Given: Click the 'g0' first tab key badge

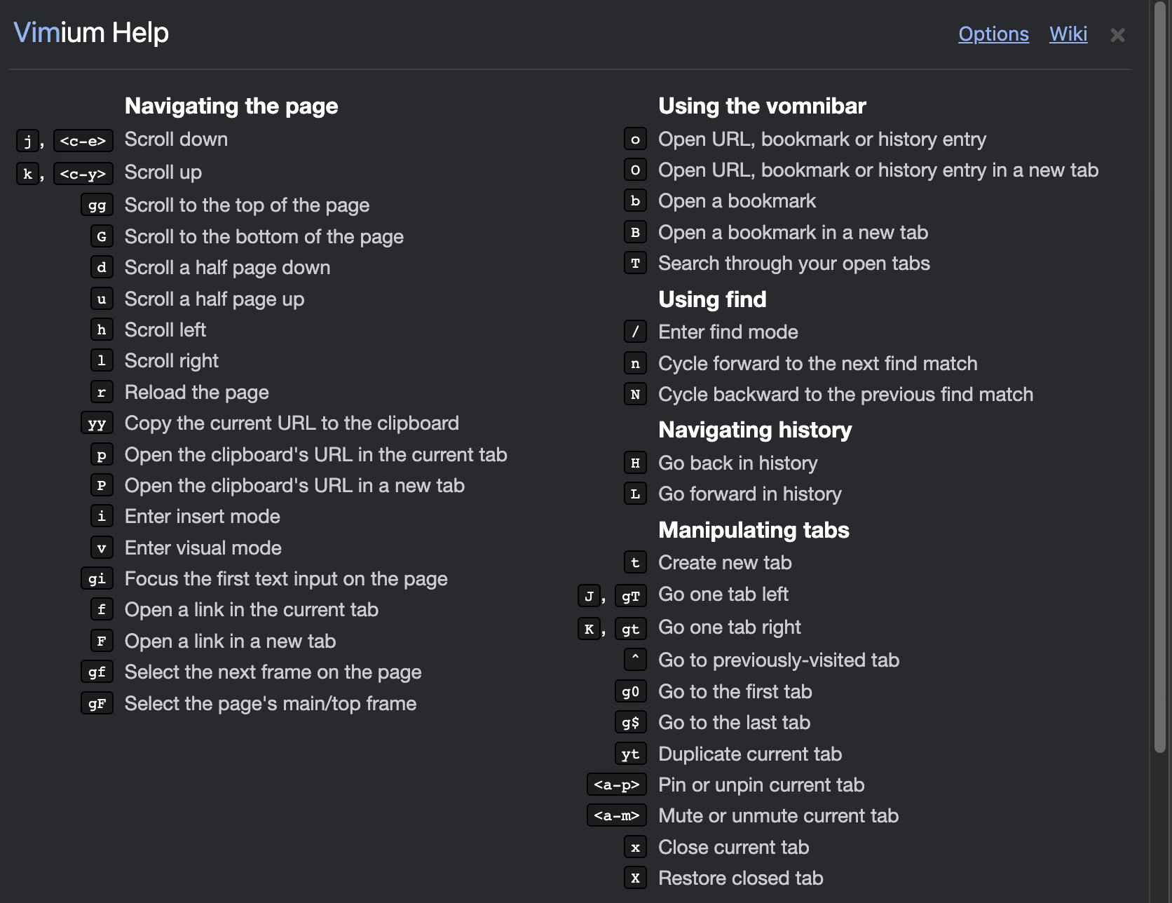Looking at the screenshot, I should pyautogui.click(x=630, y=691).
